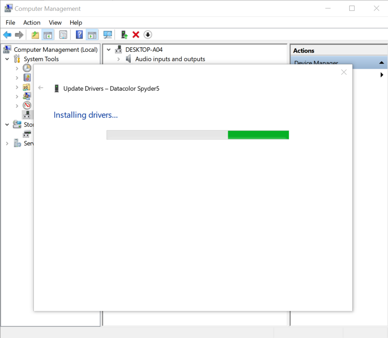Viewport: 388px width, 338px height.
Task: Click Services and Applications icon
Action: pyautogui.click(x=17, y=143)
